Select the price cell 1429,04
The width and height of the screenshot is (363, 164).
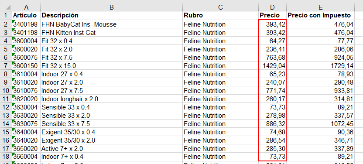click(272, 66)
